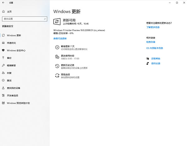Click the Windows 更新 sync icon in sidebar
Viewport: 187px width, 146px height.
click(3, 35)
